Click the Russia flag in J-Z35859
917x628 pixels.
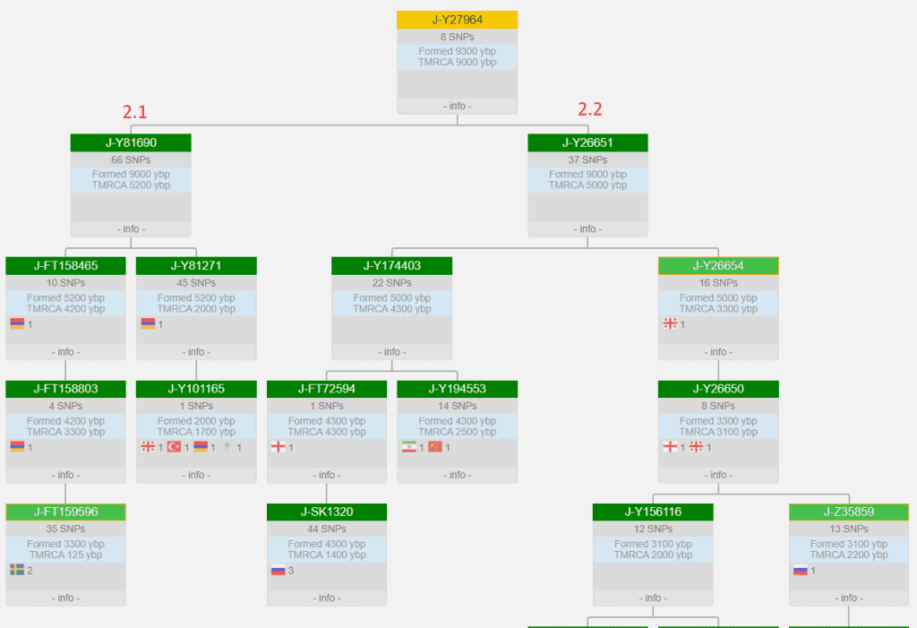click(800, 570)
